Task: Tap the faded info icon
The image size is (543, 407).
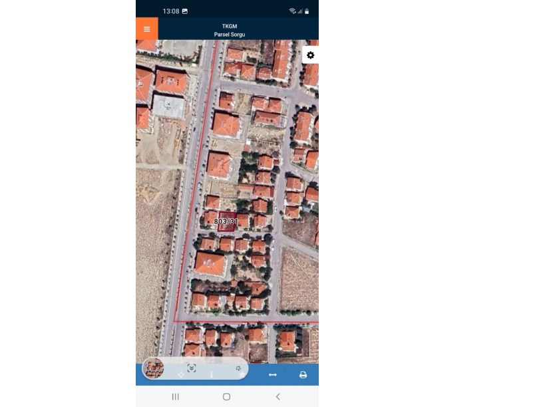Action: click(212, 375)
